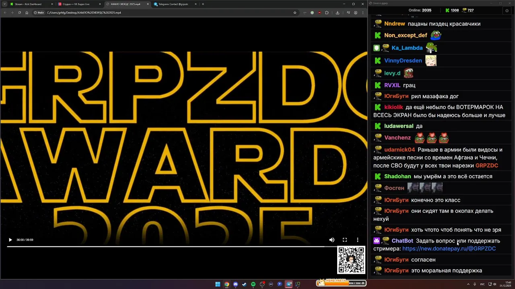The image size is (515, 289).
Task: Click username RVXIL in chat
Action: tap(392, 85)
